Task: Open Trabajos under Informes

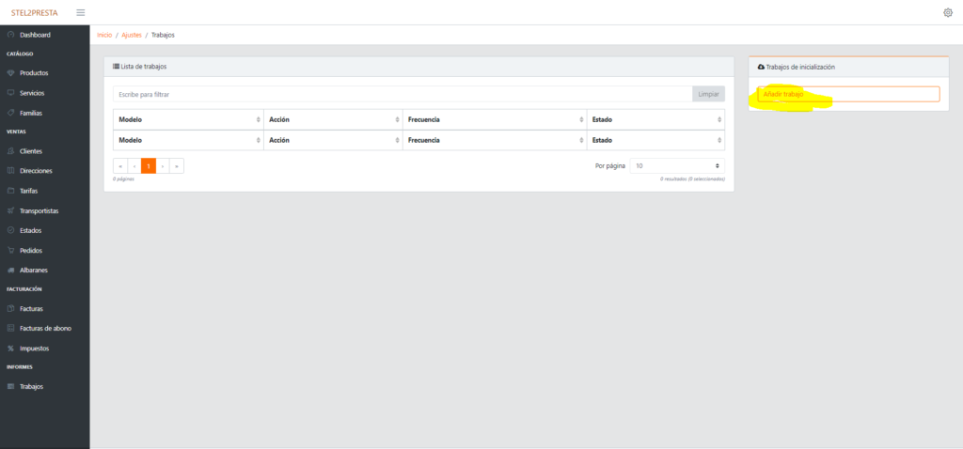Action: pos(31,387)
